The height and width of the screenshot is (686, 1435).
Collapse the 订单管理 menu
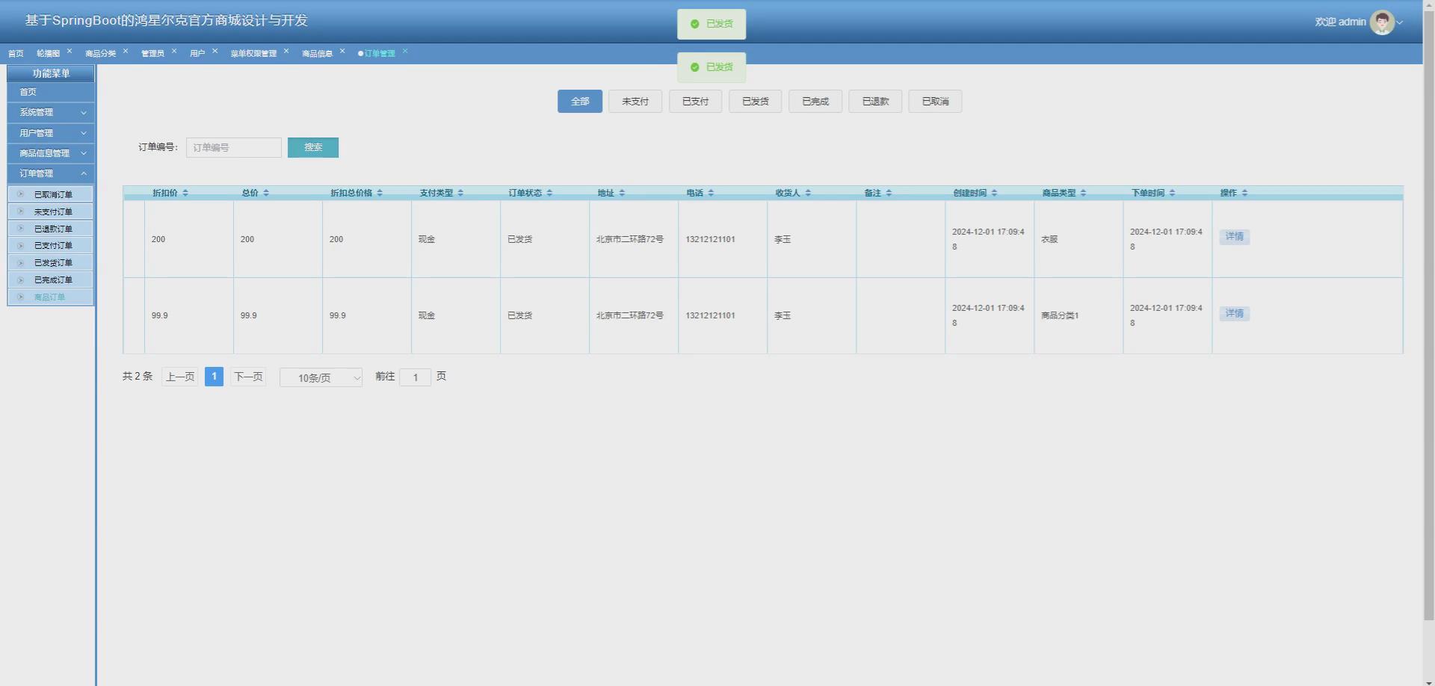[x=51, y=173]
